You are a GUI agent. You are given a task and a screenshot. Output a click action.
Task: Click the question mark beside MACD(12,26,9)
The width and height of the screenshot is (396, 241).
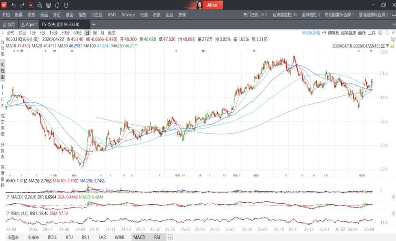point(8,197)
